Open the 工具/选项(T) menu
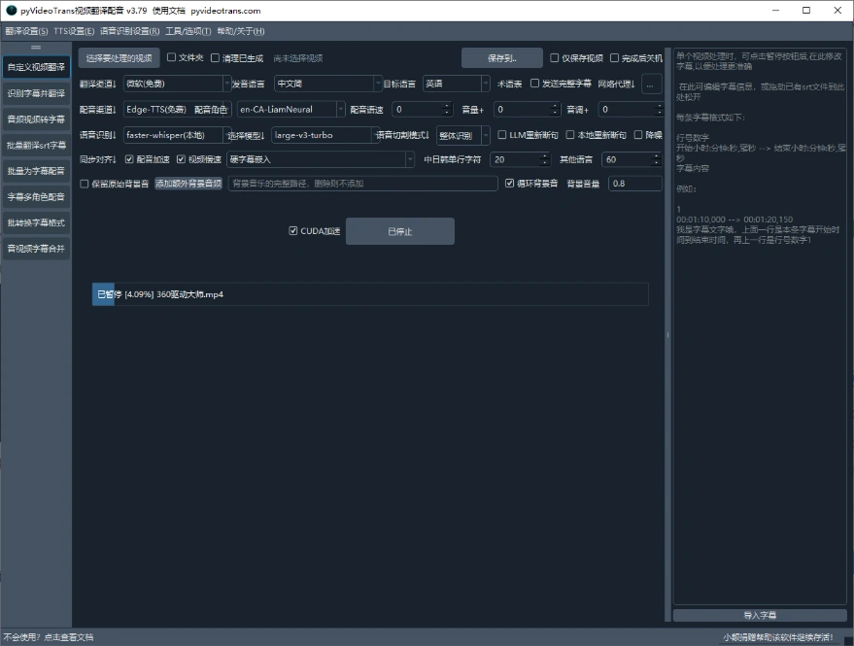The height and width of the screenshot is (646, 854). (188, 31)
